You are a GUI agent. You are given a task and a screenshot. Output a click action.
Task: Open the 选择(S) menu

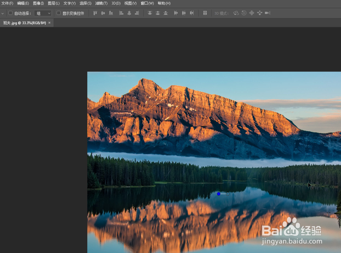click(x=85, y=3)
